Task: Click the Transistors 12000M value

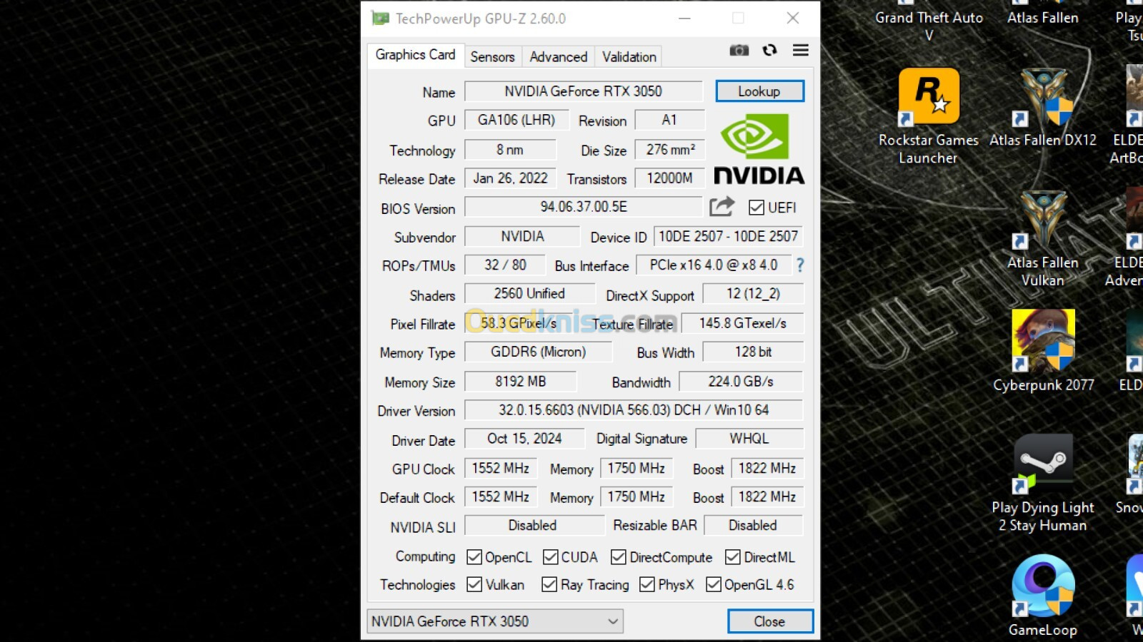Action: (669, 178)
